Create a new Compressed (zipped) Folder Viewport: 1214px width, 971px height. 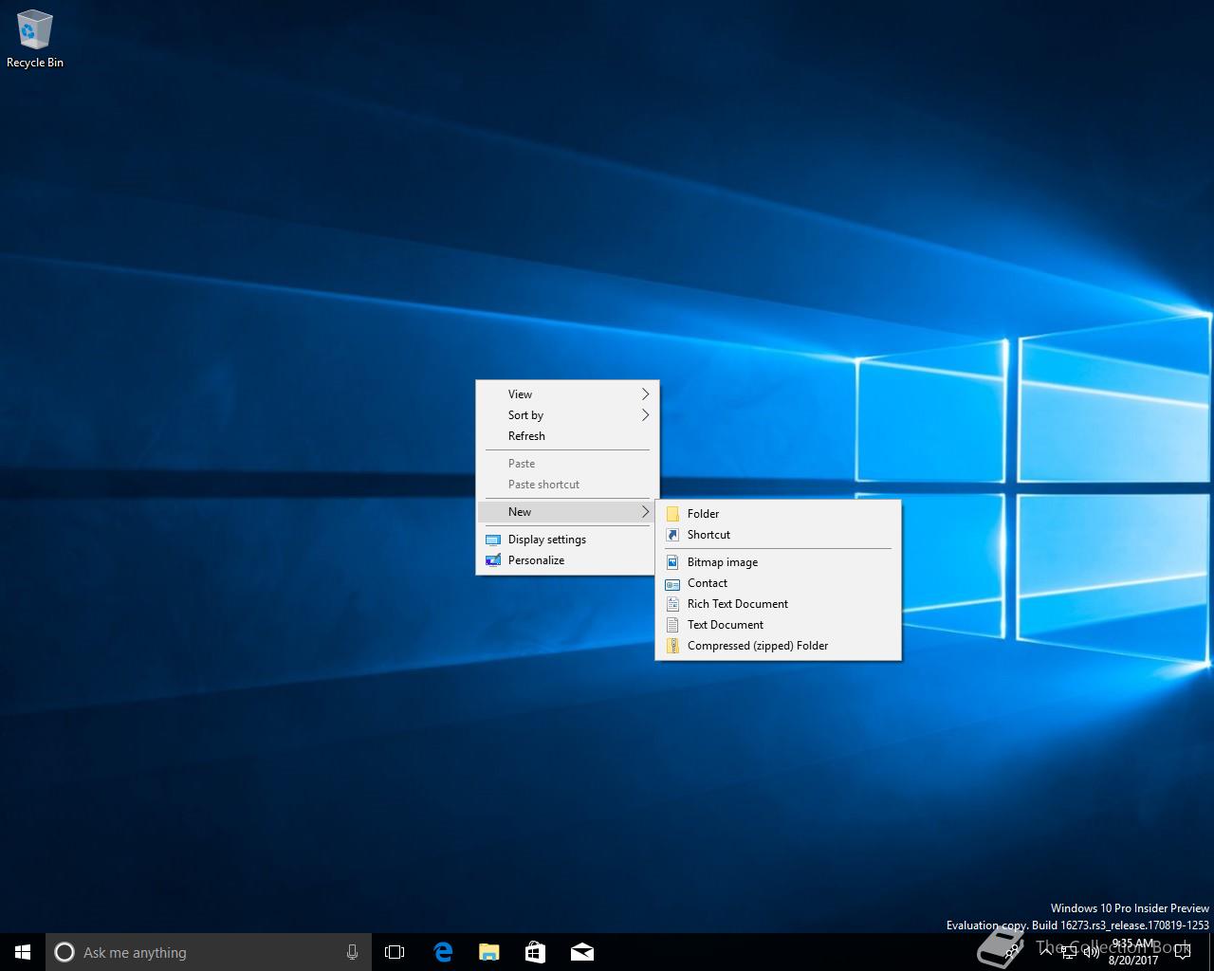757,646
